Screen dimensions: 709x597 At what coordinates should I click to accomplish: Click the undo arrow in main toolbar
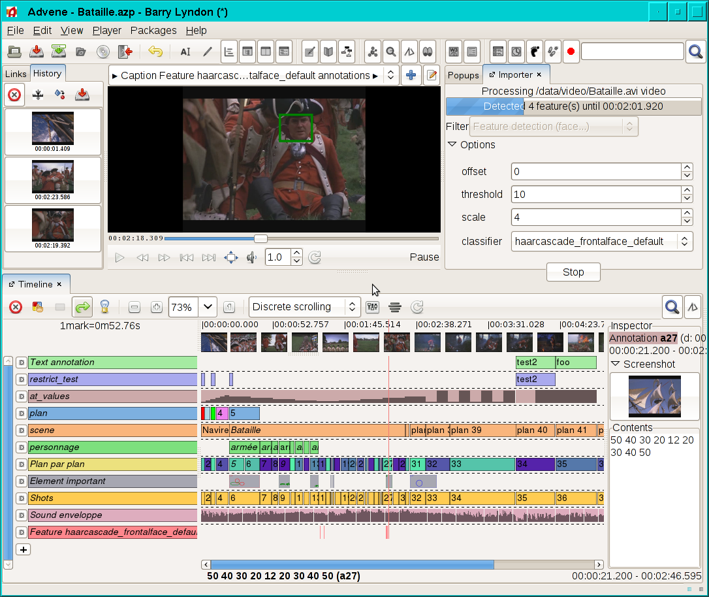coord(155,52)
